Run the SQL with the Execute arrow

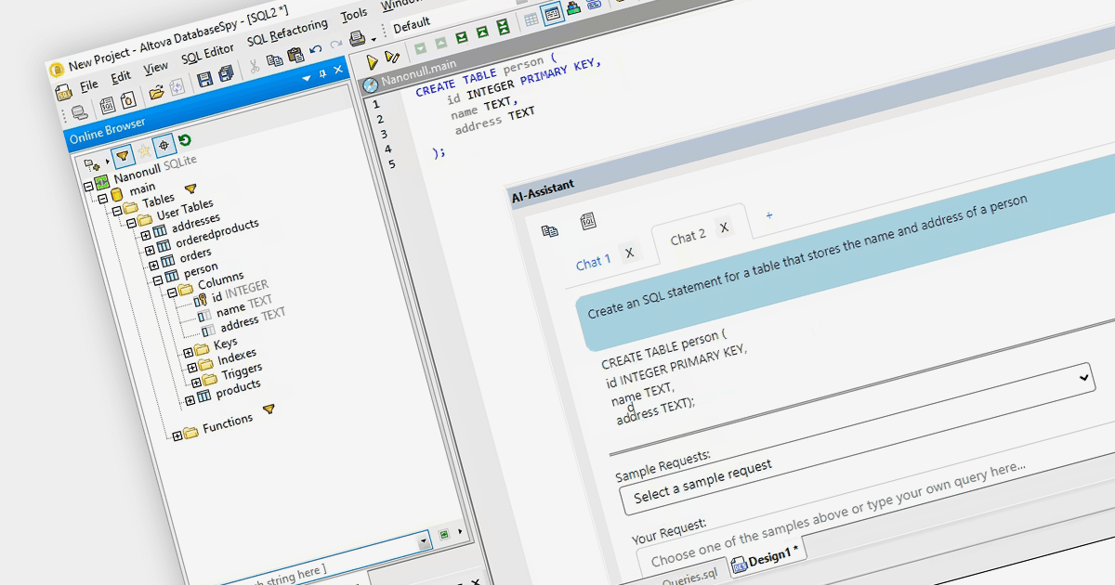click(x=373, y=63)
